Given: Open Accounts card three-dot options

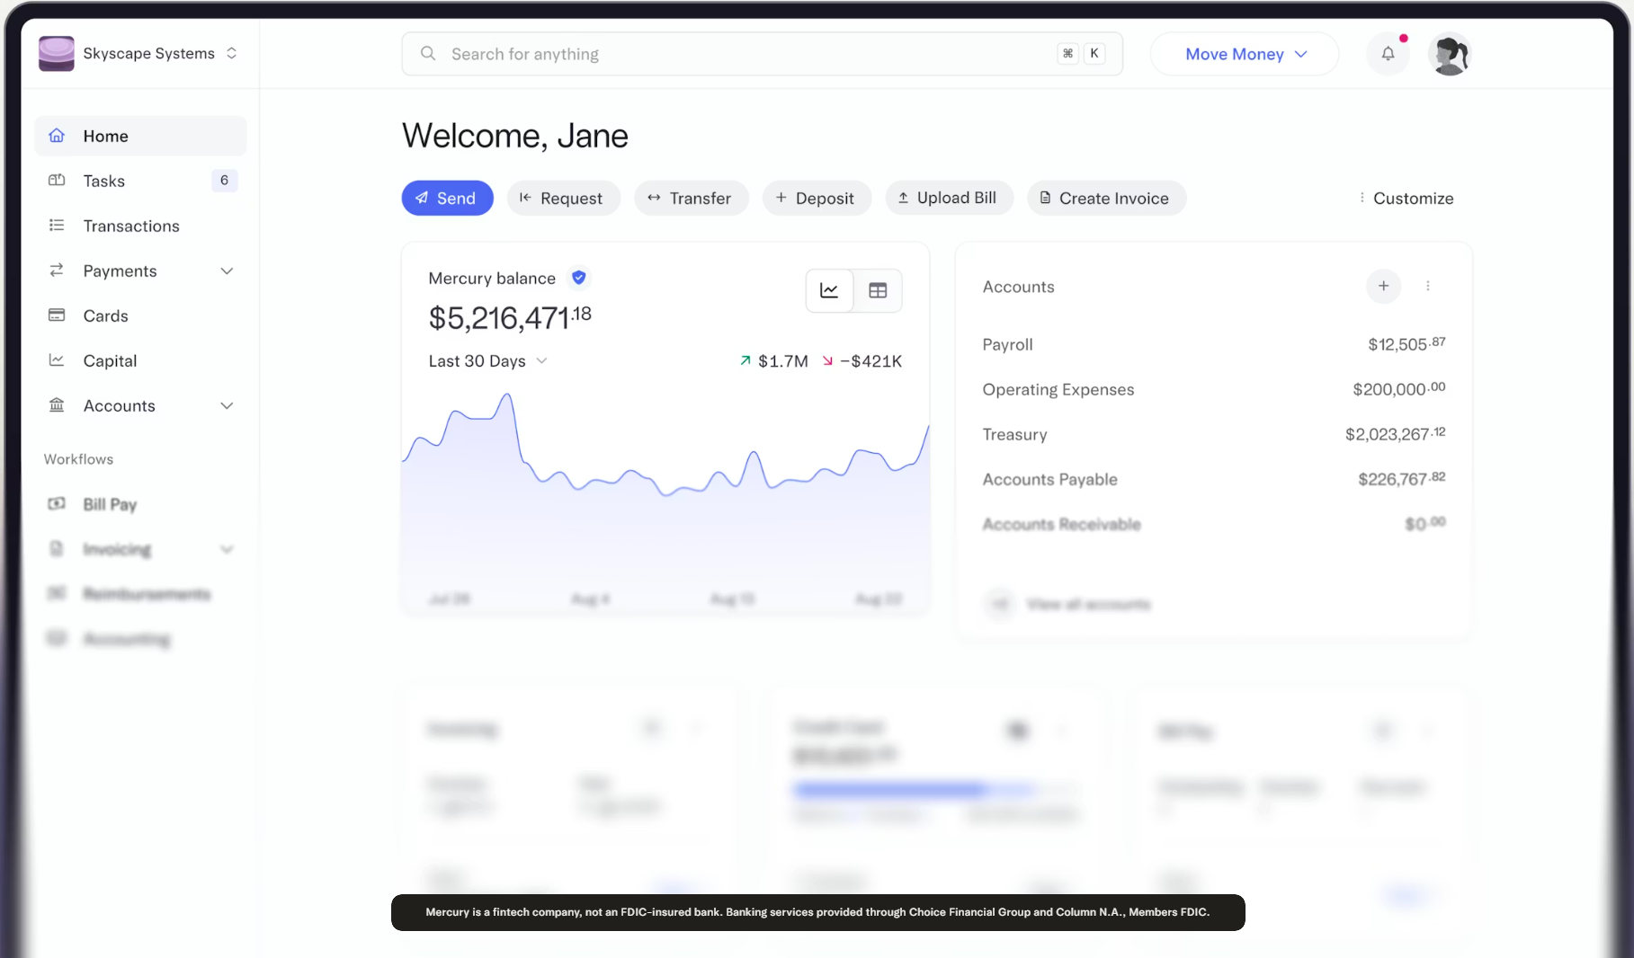Looking at the screenshot, I should [x=1427, y=287].
